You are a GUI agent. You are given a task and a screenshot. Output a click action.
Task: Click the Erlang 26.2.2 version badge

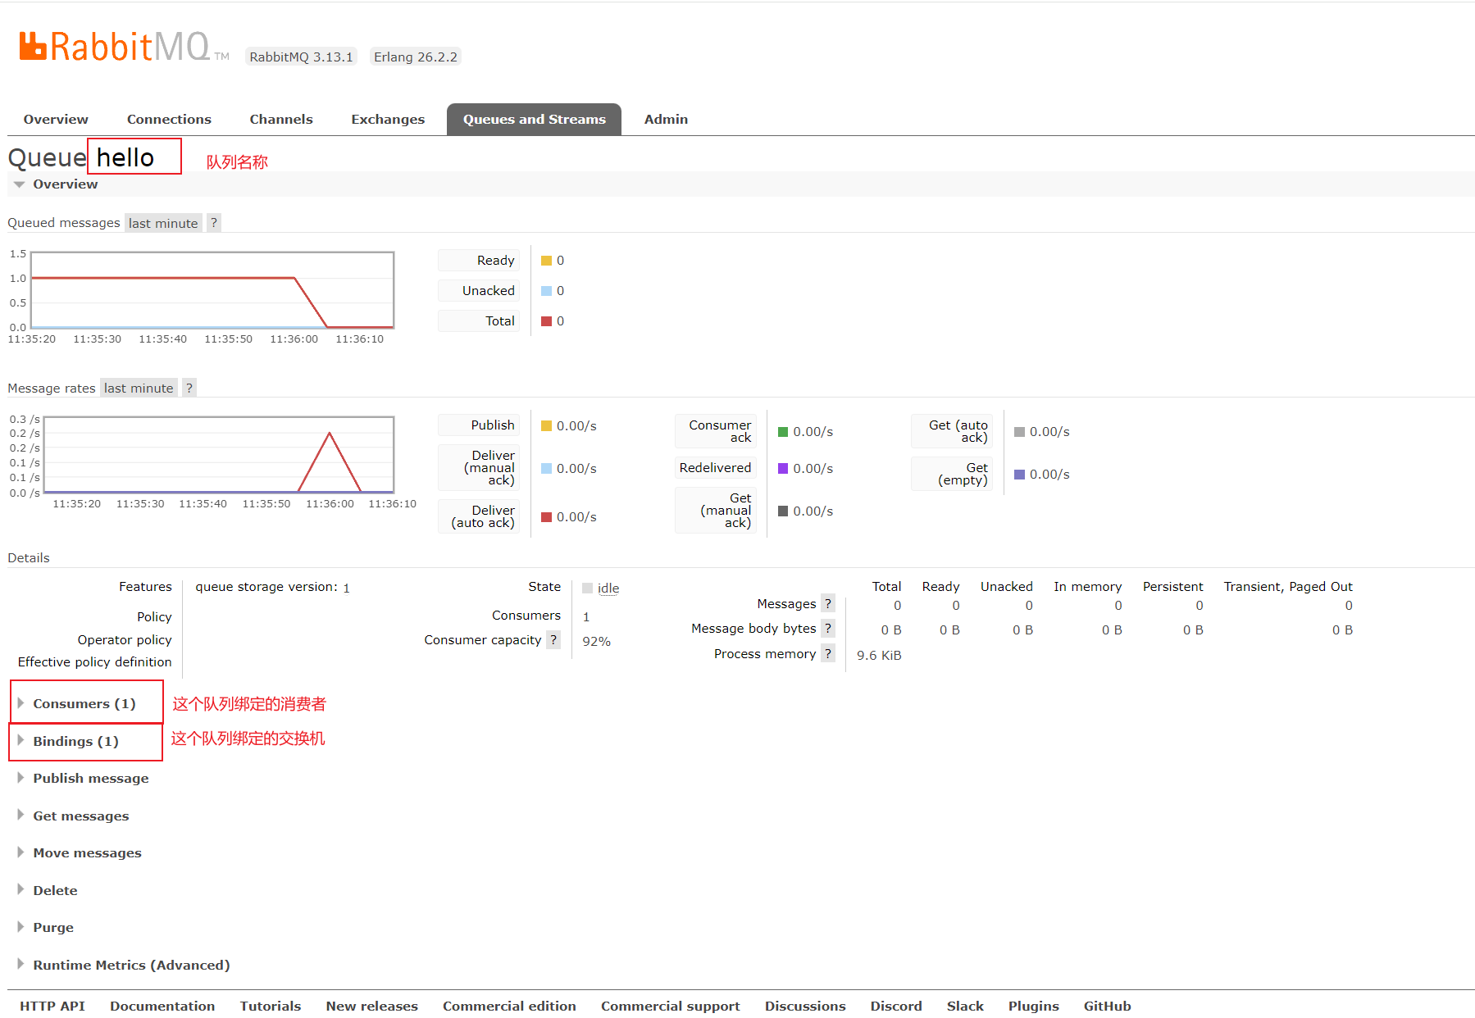pos(415,57)
